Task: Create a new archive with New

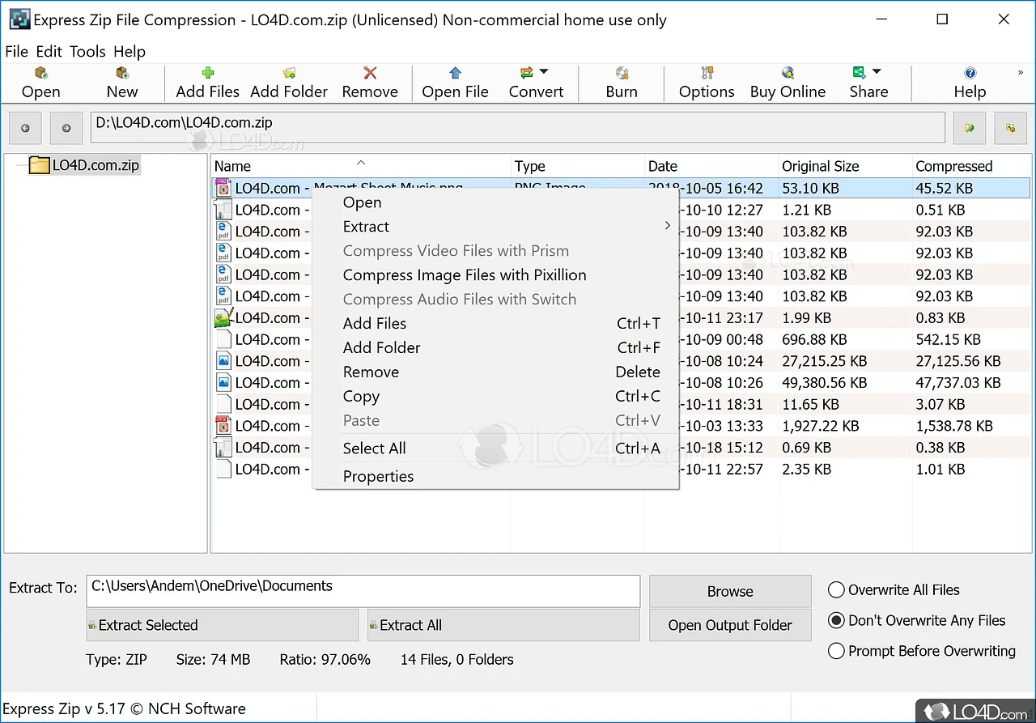Action: 122,73
